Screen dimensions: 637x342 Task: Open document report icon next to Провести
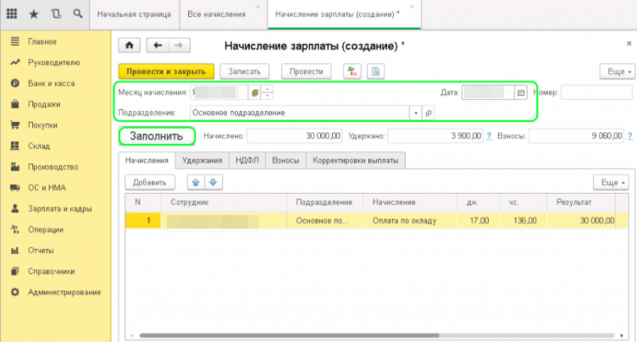(375, 71)
